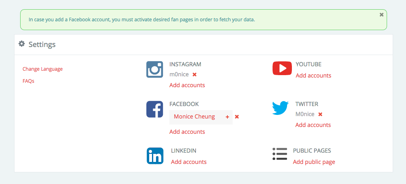Viewport: 406px width, 184px height.
Task: Click the Twitter bird icon
Action: tap(281, 108)
